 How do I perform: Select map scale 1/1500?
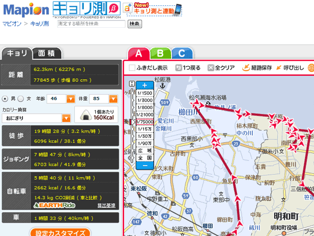(145, 93)
